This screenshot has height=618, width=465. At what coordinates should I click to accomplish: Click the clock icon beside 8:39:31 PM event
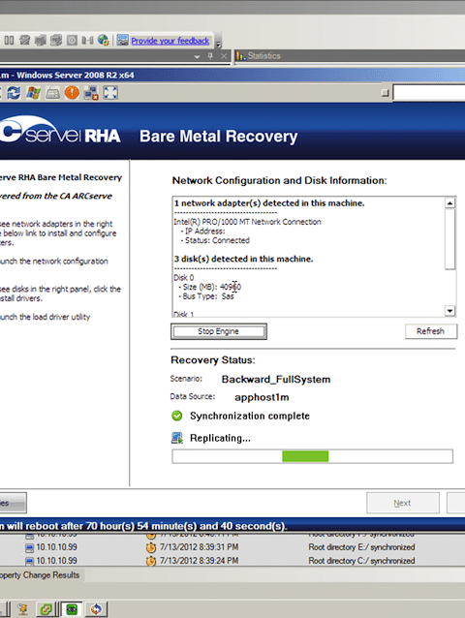point(151,547)
